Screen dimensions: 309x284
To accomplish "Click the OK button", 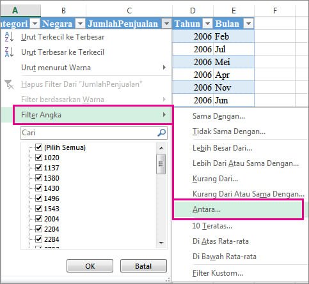I will click(90, 266).
